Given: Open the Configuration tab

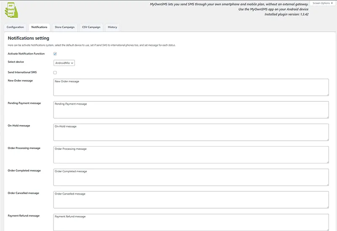Looking at the screenshot, I should (15, 27).
